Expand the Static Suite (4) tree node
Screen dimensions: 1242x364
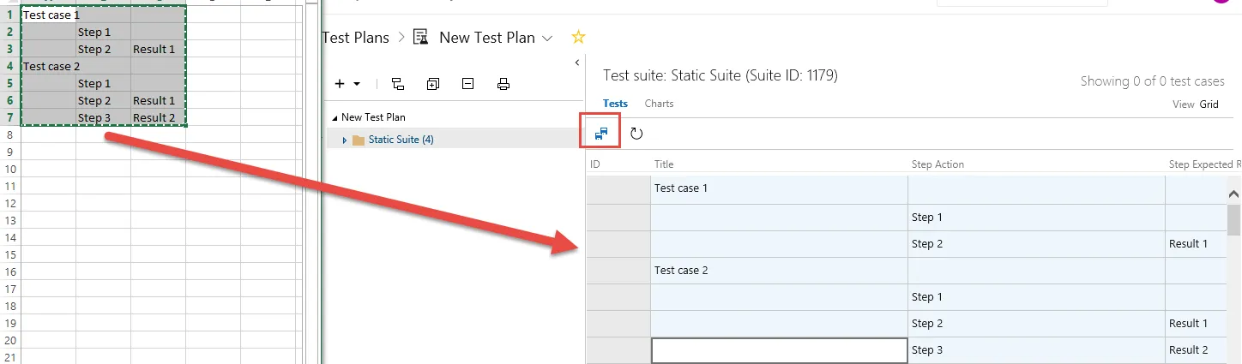click(345, 140)
